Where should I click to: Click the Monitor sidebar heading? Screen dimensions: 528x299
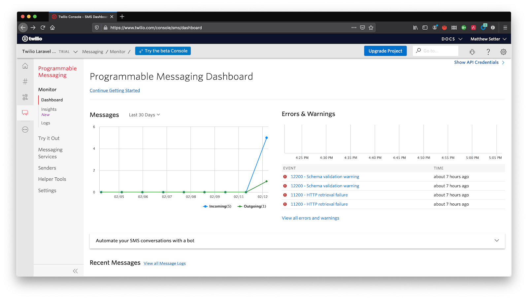tap(47, 90)
